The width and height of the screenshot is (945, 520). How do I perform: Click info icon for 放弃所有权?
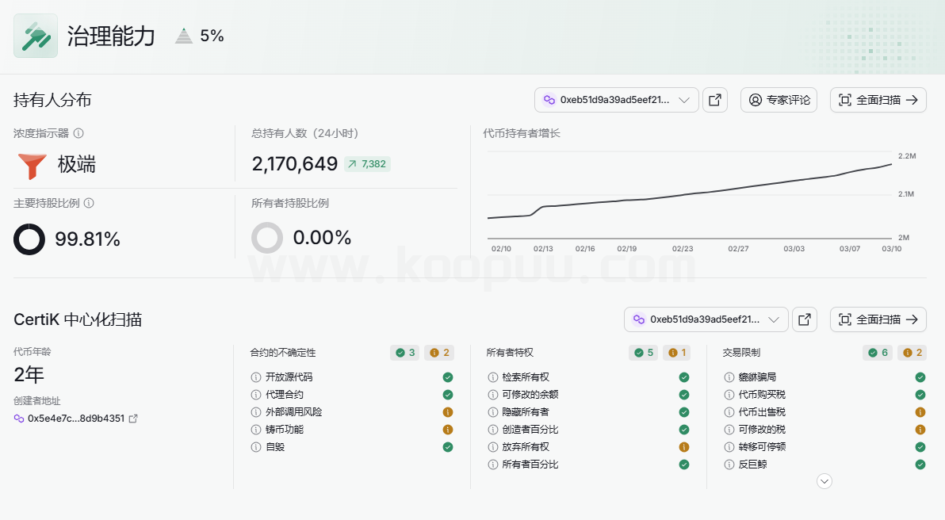tap(492, 447)
